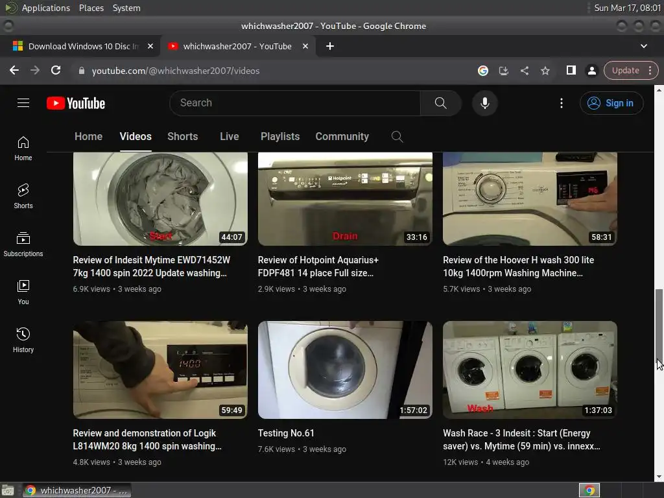Select the Videos channel tab
The width and height of the screenshot is (664, 498).
[x=136, y=136]
